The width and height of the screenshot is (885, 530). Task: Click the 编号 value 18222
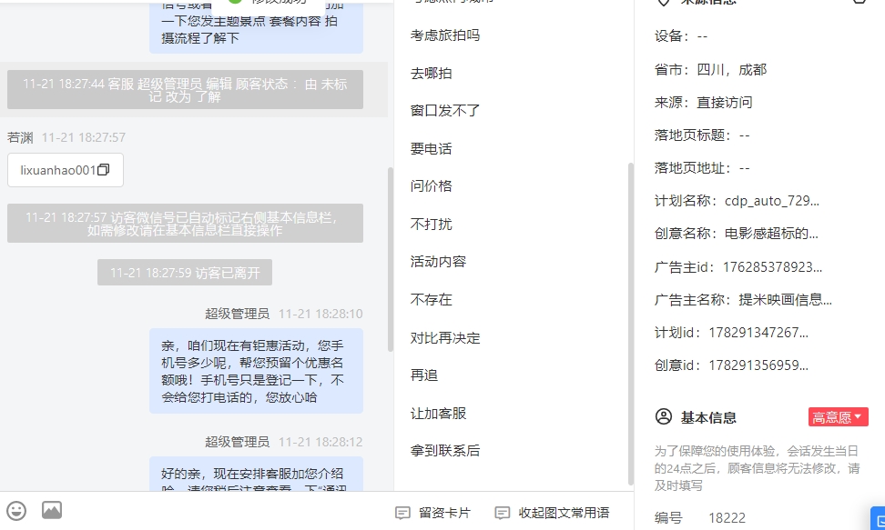point(727,517)
